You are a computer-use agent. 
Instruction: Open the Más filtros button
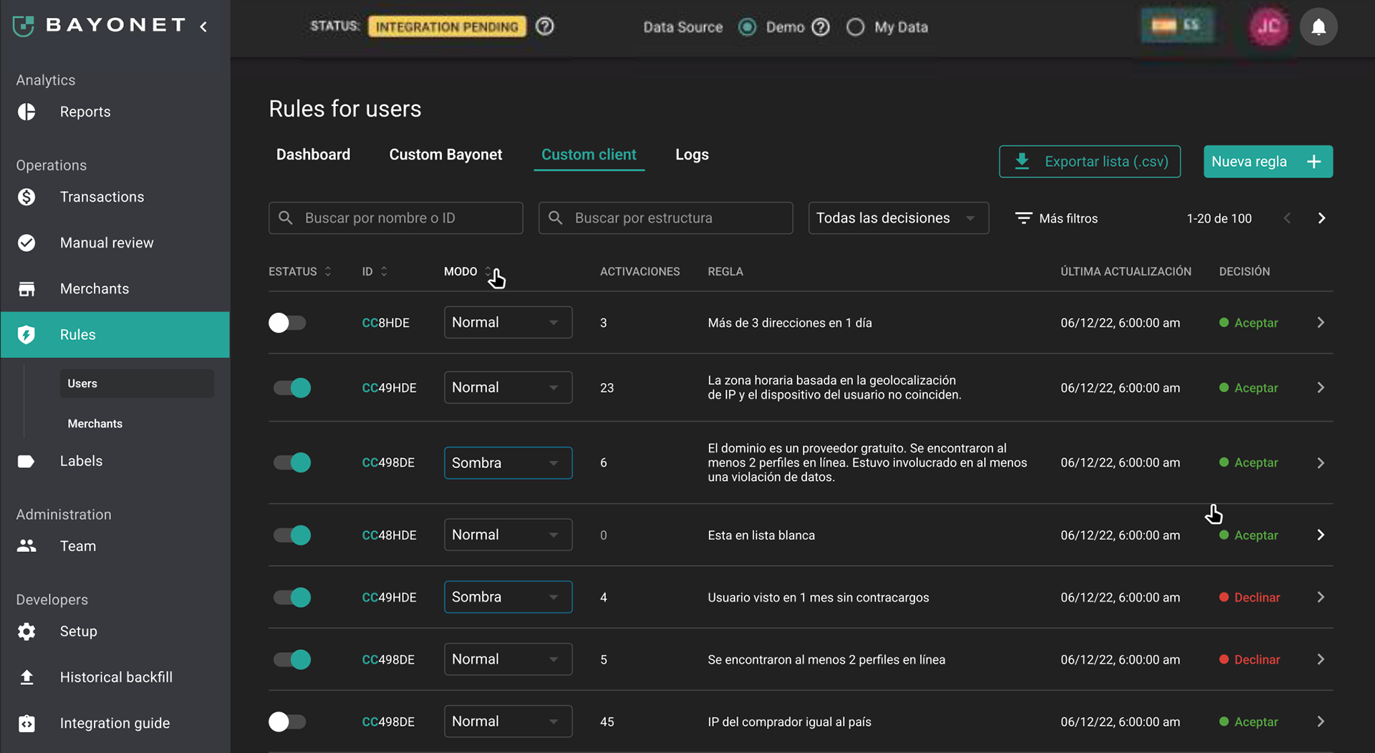[1056, 218]
